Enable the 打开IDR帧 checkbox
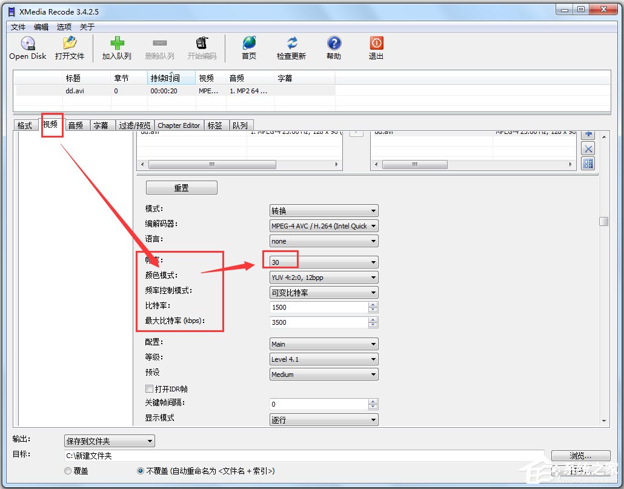 [149, 388]
